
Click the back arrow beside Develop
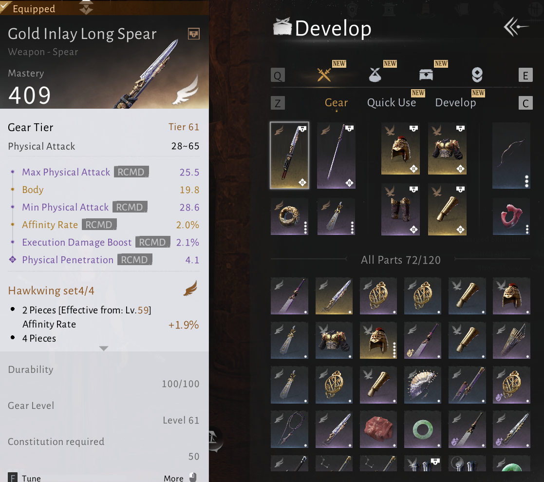(x=516, y=27)
